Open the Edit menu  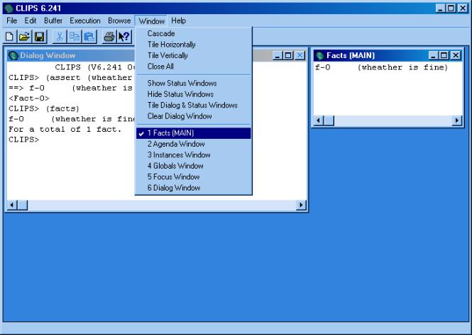click(31, 21)
